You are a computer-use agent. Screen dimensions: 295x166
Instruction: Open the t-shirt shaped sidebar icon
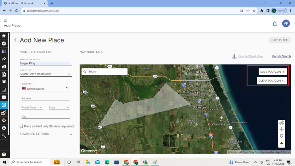coord(4,82)
